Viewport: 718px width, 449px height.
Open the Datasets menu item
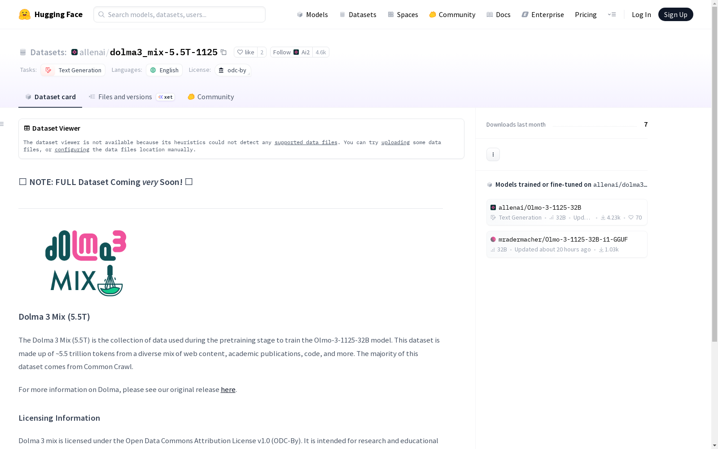point(358,14)
